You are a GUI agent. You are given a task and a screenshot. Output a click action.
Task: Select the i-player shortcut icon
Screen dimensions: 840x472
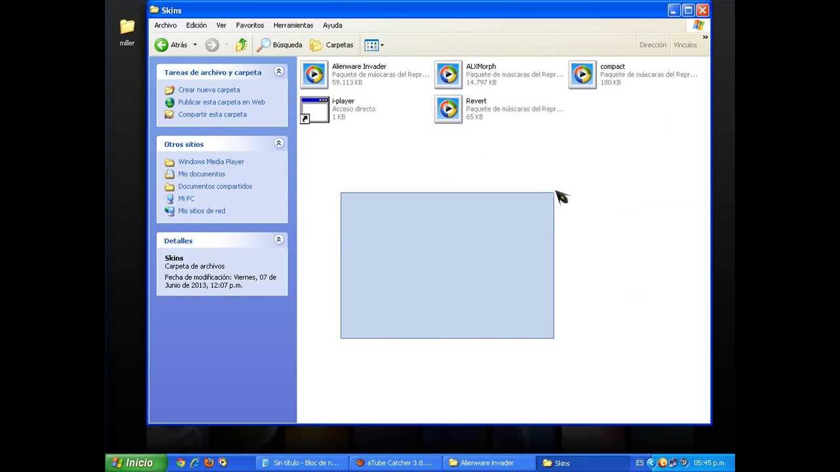(x=314, y=109)
